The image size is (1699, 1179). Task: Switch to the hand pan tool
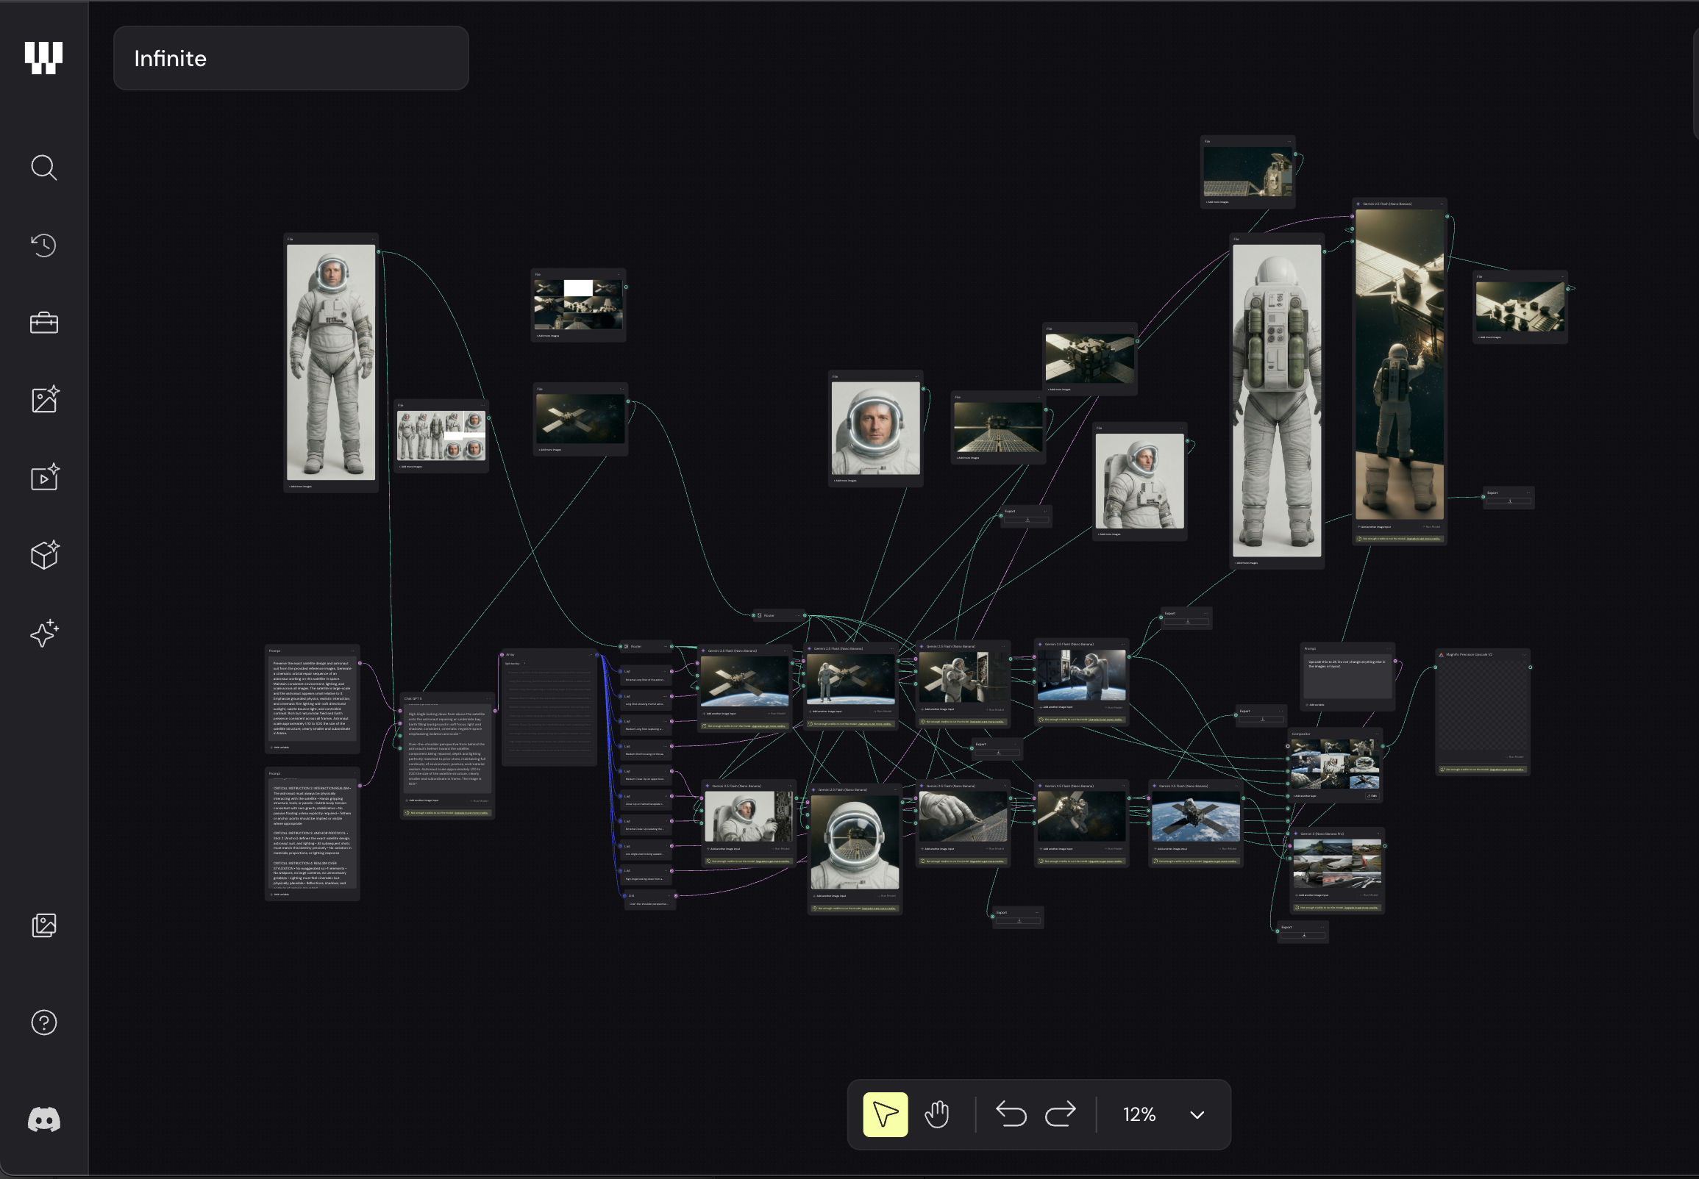tap(936, 1114)
